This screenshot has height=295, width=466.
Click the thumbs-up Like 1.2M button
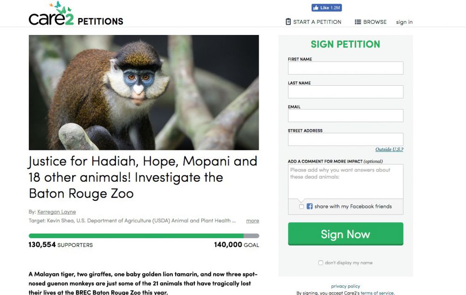coord(327,7)
